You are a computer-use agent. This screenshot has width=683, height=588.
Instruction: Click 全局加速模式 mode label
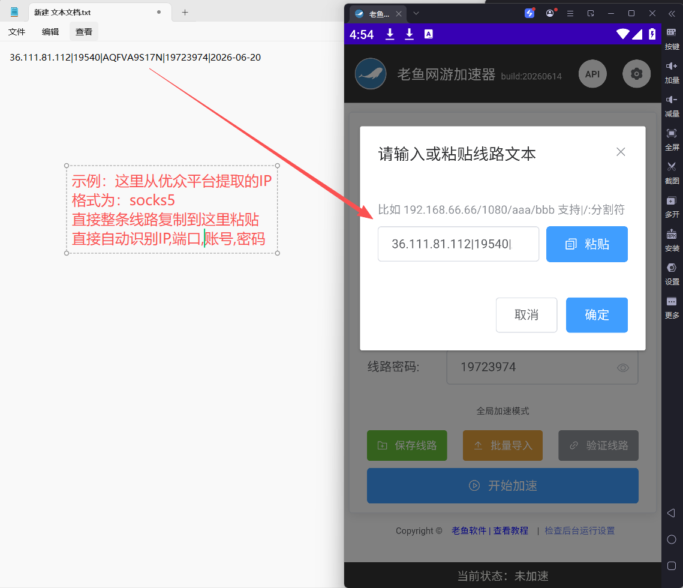[x=503, y=411]
